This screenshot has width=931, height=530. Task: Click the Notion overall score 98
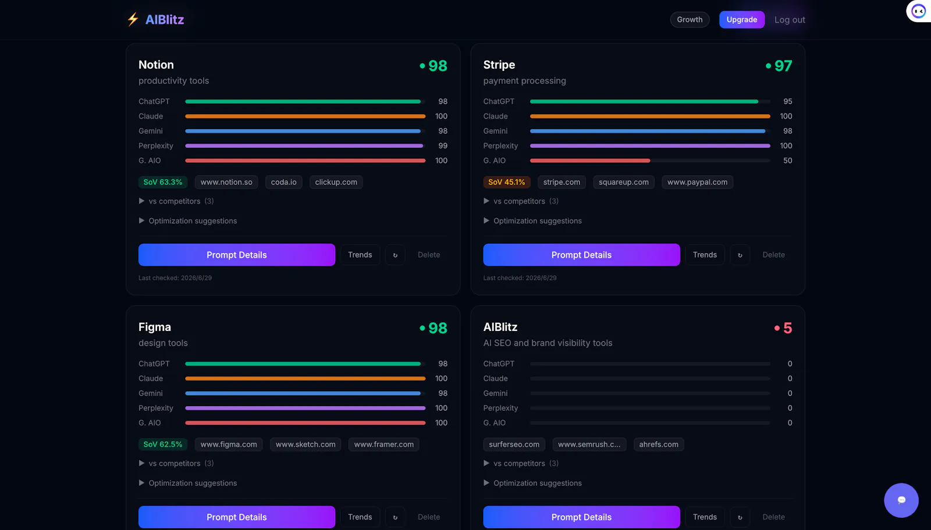pos(438,66)
